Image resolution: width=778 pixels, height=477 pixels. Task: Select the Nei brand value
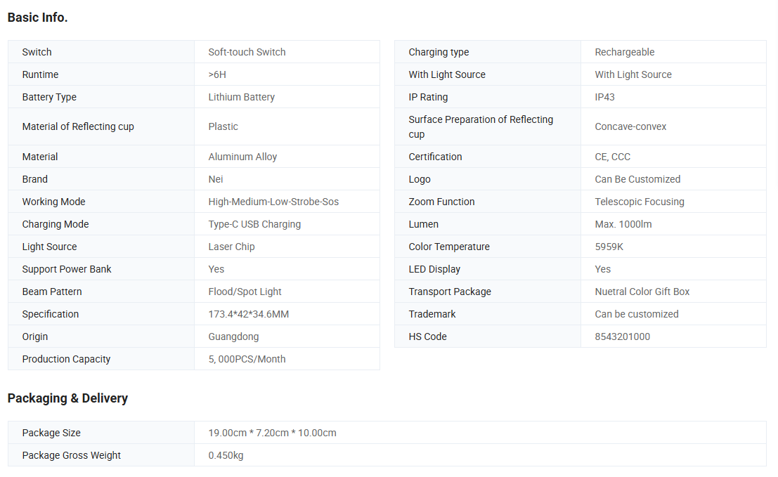[216, 179]
